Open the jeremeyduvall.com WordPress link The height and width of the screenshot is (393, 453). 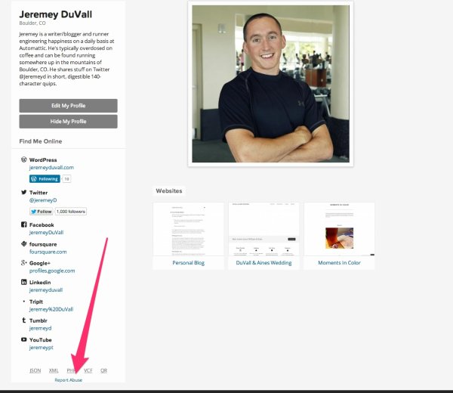(51, 168)
